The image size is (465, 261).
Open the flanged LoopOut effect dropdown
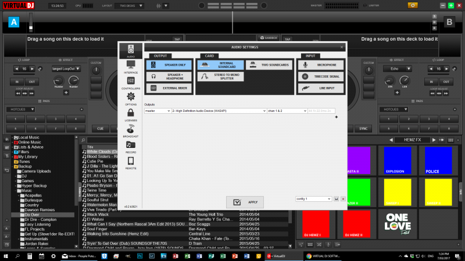pyautogui.click(x=66, y=68)
